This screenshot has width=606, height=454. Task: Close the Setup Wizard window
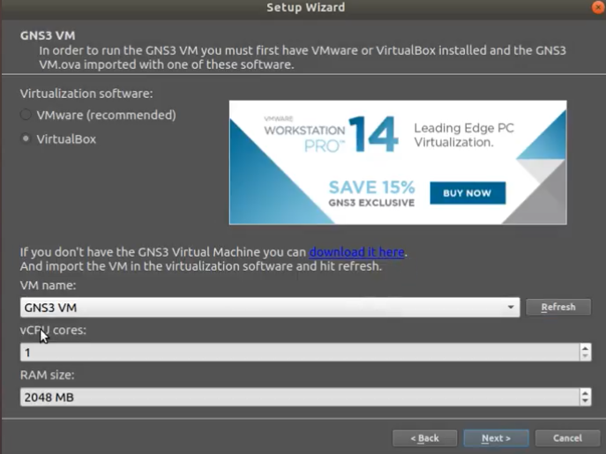pyautogui.click(x=598, y=7)
